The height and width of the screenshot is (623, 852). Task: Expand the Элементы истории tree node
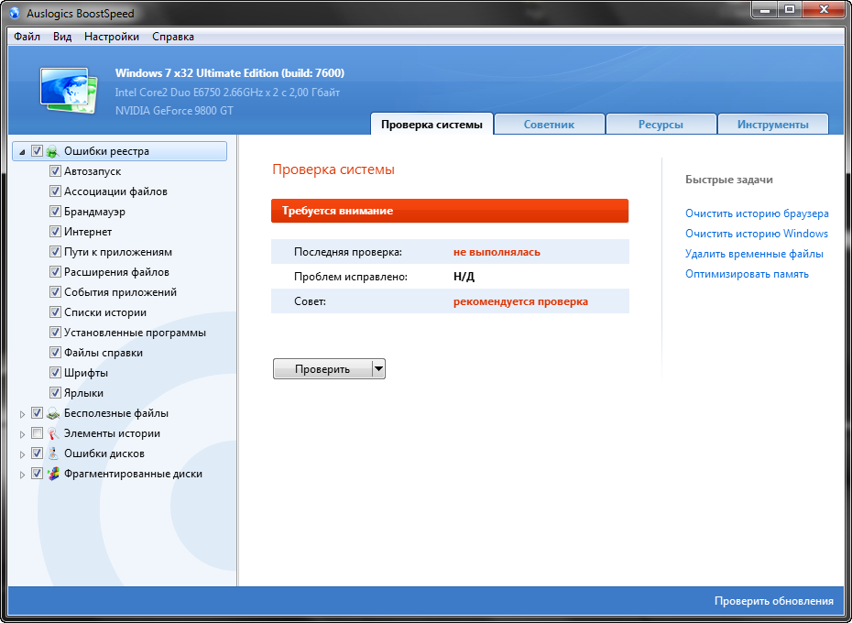pos(22,434)
